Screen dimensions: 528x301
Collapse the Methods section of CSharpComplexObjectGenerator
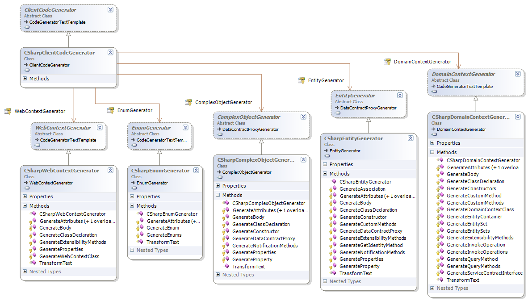[x=218, y=195]
